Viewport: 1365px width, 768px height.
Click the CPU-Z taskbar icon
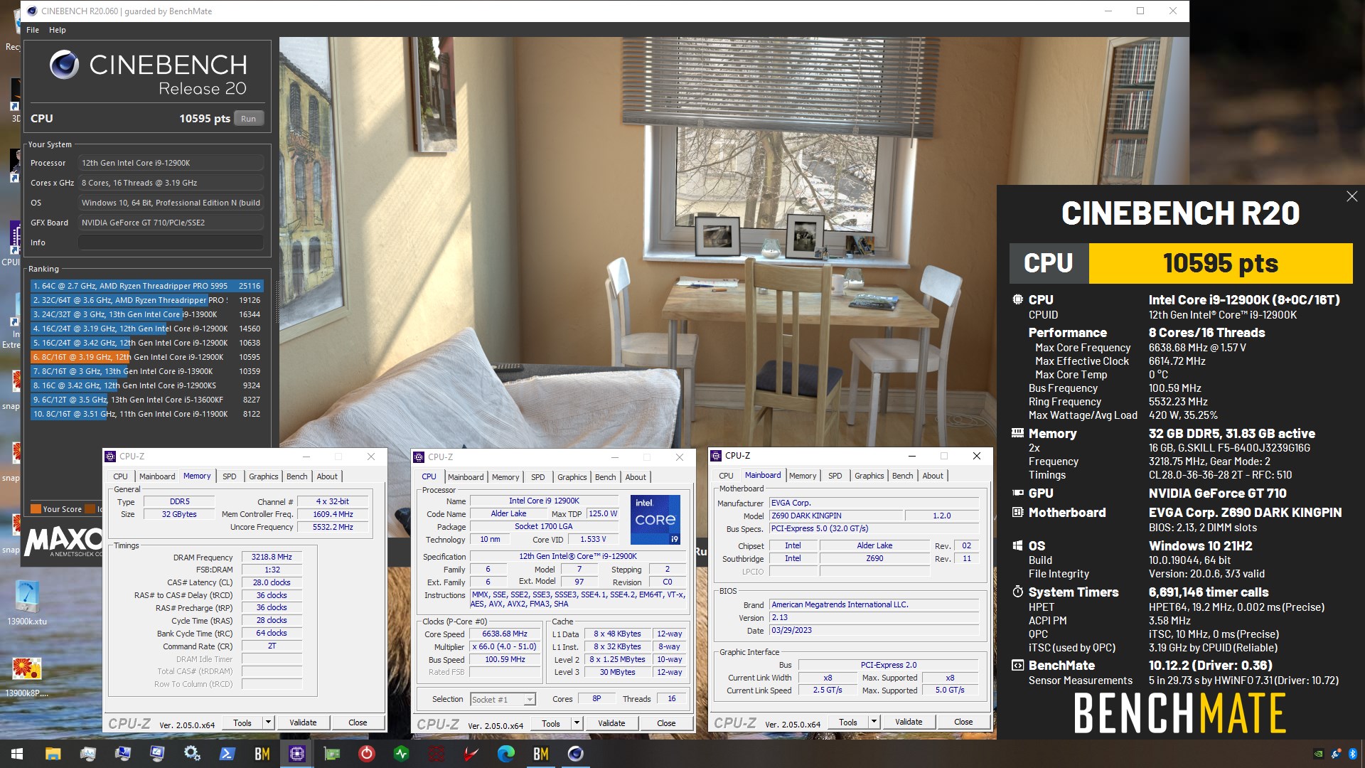coord(296,754)
